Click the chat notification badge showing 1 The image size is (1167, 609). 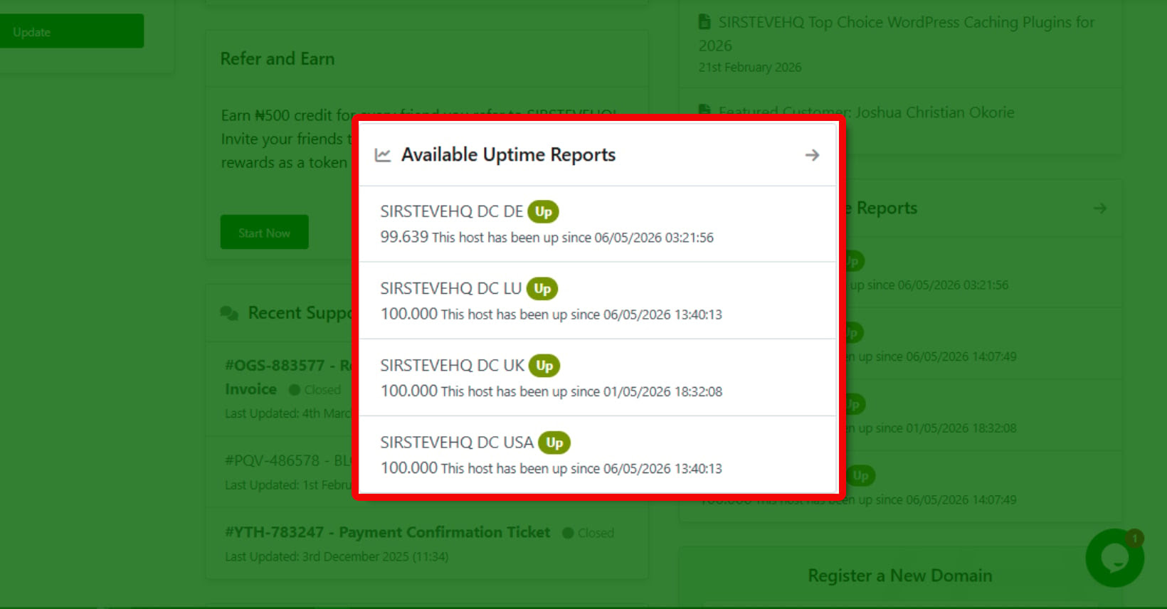pos(1135,539)
